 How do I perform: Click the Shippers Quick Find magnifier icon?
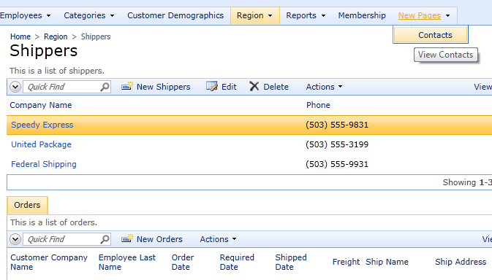click(x=105, y=87)
